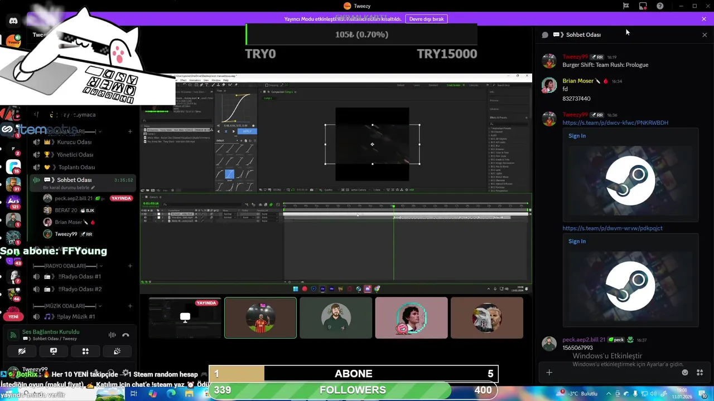Start an activity in voice panel
The width and height of the screenshot is (714, 401).
[85, 351]
